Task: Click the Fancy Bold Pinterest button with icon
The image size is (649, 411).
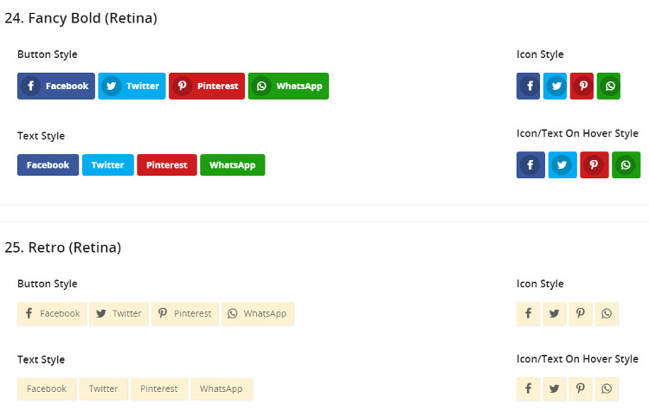Action: pyautogui.click(x=207, y=86)
